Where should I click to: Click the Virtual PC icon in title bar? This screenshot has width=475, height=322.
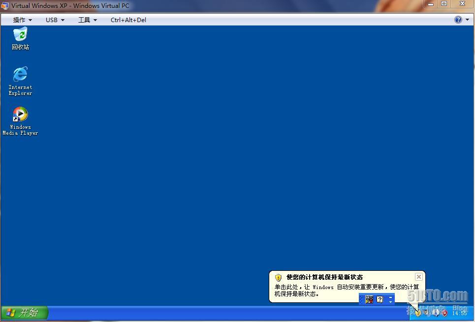pos(4,5)
